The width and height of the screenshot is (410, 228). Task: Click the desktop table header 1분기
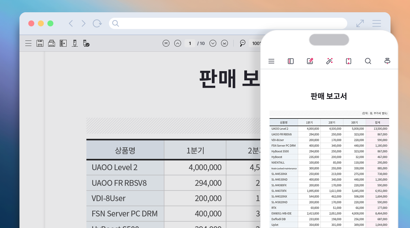[195, 150]
